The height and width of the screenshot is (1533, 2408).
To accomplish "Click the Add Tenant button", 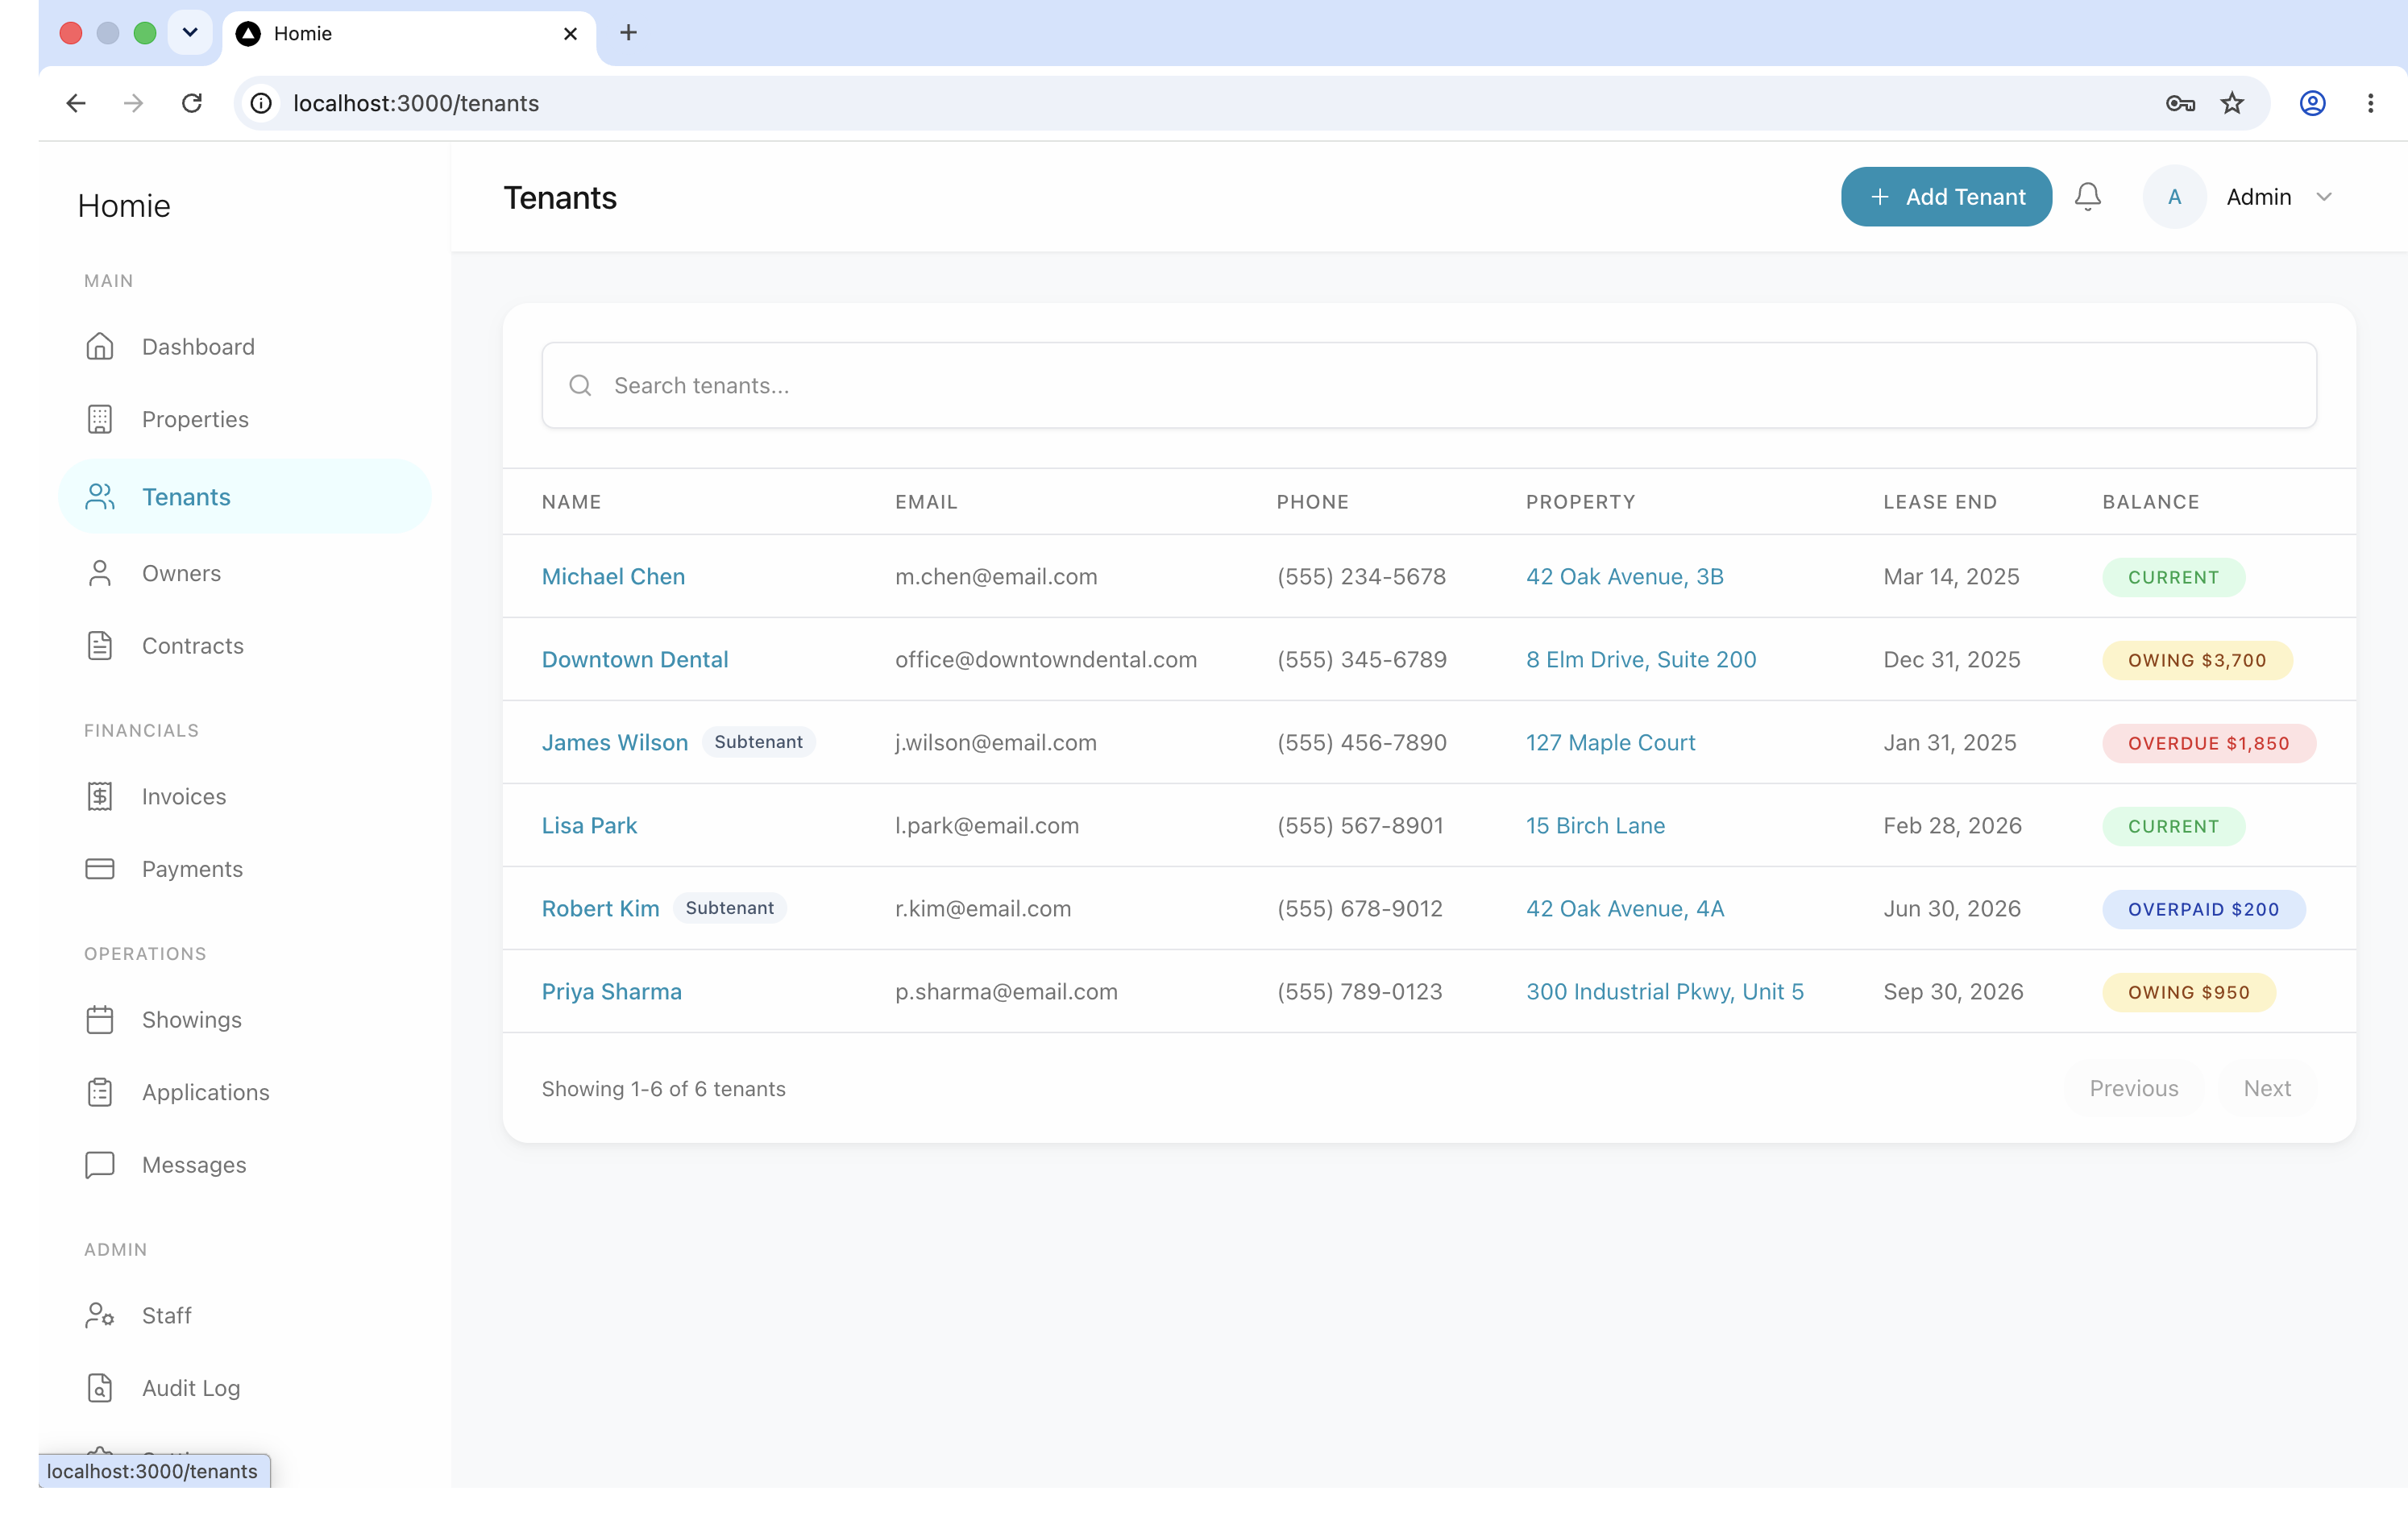I will click(x=1946, y=197).
